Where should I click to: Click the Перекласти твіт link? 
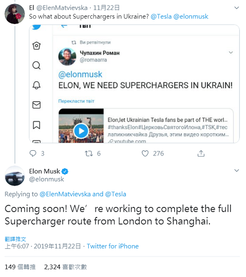tap(76, 101)
